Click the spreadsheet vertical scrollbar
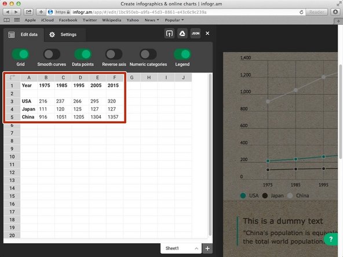Viewport: 343px width, 257px height. tap(210, 155)
